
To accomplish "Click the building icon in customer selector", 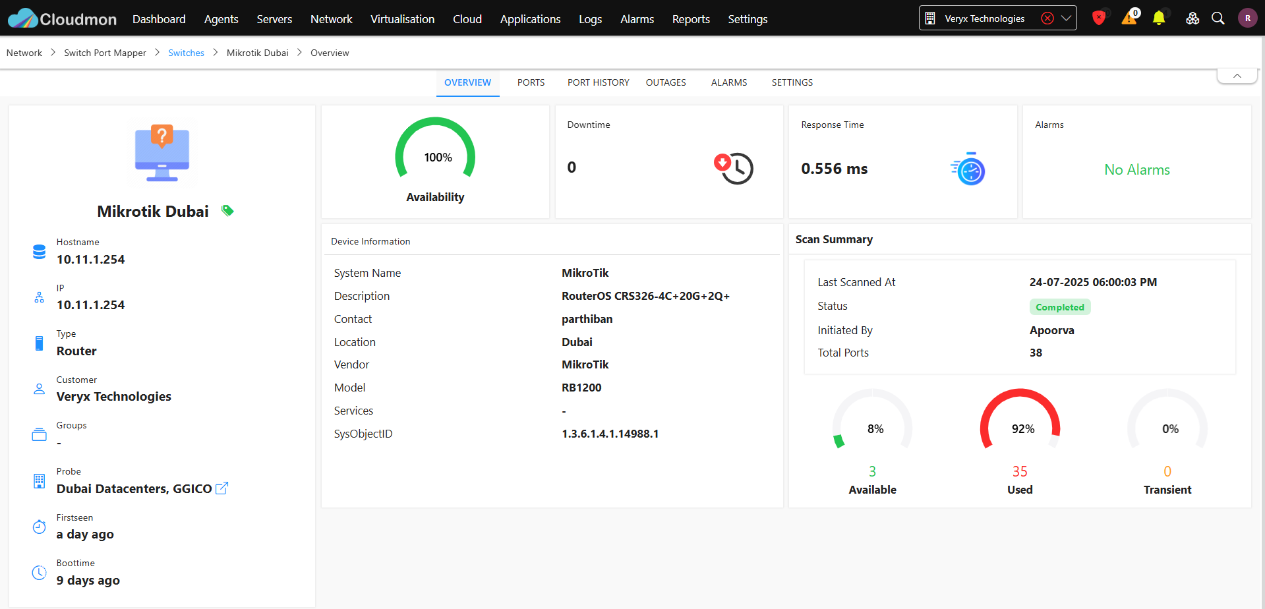I will point(930,18).
